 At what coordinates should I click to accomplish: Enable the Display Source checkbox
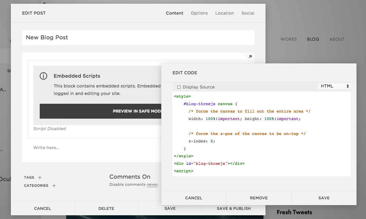(x=179, y=87)
